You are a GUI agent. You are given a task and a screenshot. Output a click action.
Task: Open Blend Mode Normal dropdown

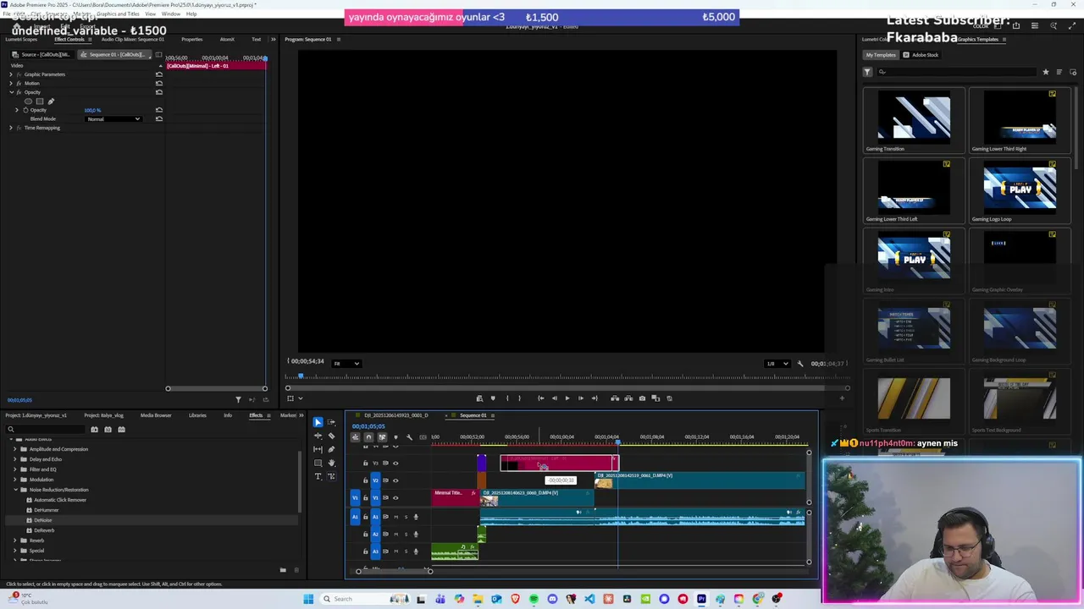[113, 119]
